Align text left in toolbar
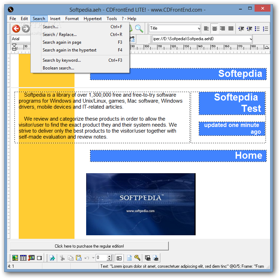This screenshot has height=279, width=280. click(x=206, y=29)
